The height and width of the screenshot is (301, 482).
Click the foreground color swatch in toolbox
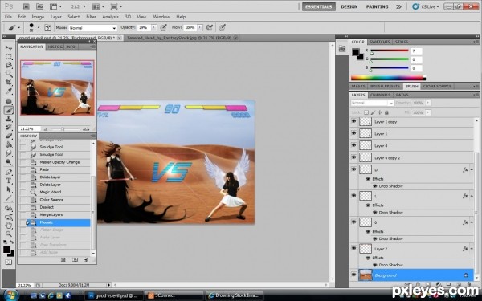tap(6, 250)
